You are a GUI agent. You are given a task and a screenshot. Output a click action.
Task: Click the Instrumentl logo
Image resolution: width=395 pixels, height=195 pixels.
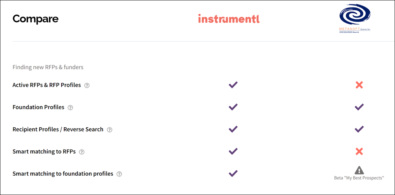coord(229,19)
